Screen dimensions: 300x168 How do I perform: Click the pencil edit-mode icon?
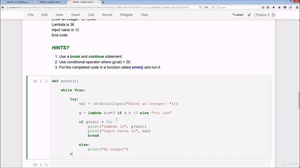click(x=249, y=15)
